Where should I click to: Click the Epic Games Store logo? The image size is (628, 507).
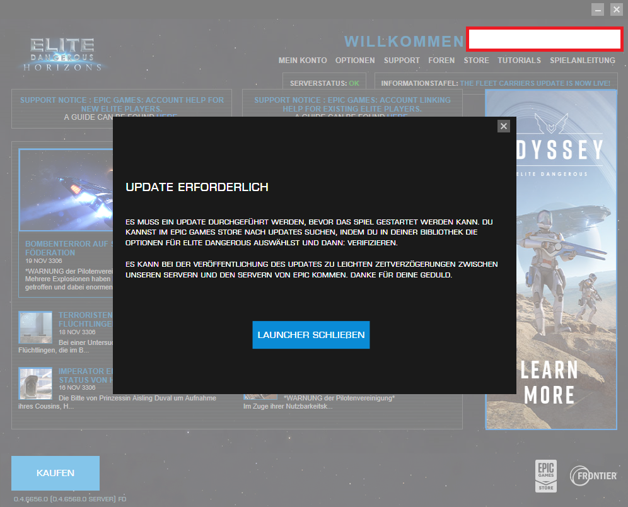coord(546,475)
